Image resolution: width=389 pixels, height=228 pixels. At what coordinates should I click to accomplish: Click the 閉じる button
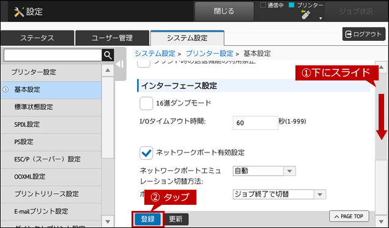(x=224, y=11)
